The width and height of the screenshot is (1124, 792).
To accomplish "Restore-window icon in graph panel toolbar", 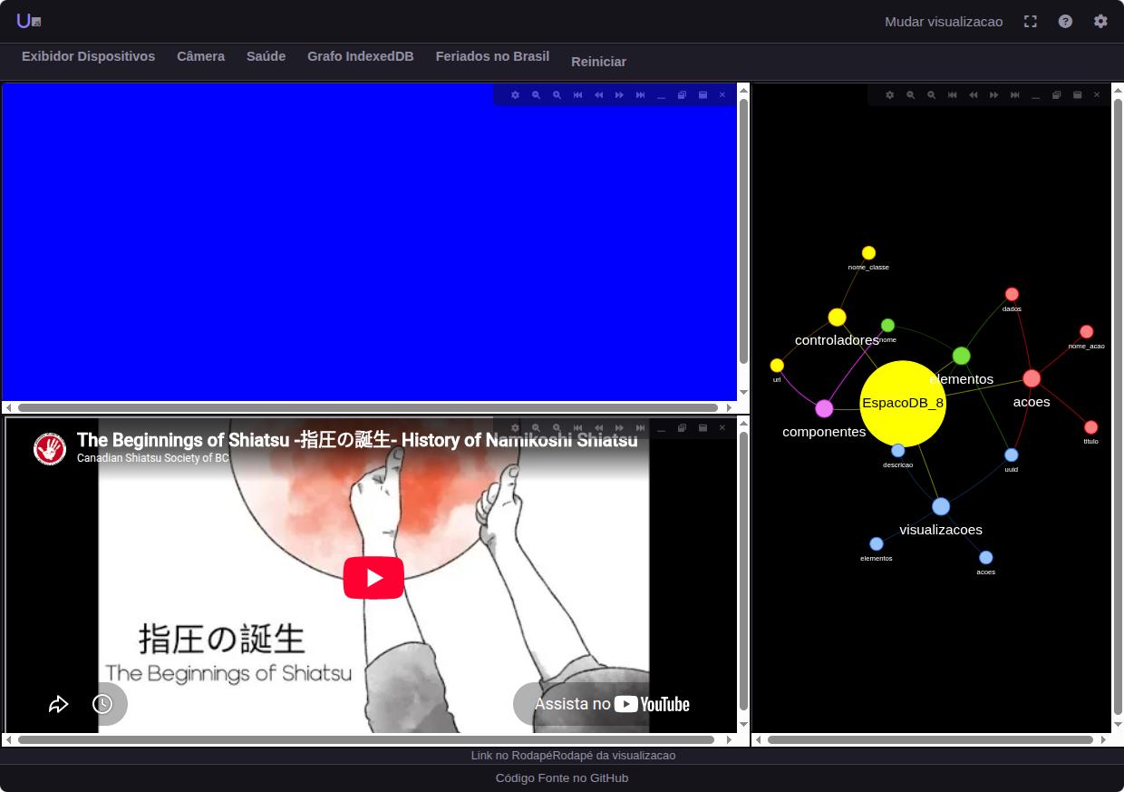I will coord(1056,95).
